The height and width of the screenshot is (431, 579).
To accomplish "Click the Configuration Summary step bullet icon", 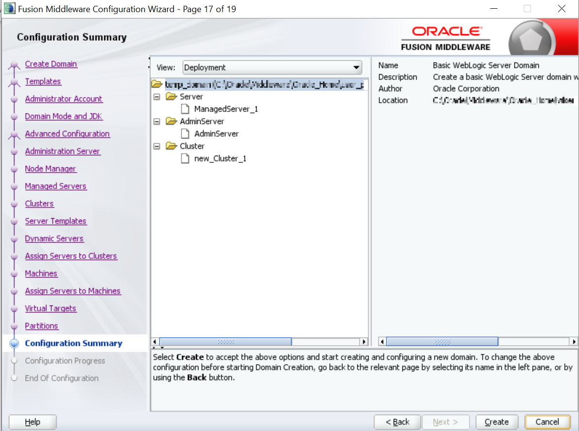I will [14, 343].
